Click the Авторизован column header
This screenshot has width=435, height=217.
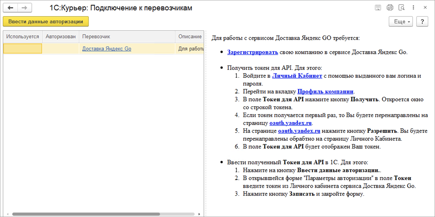pyautogui.click(x=61, y=37)
